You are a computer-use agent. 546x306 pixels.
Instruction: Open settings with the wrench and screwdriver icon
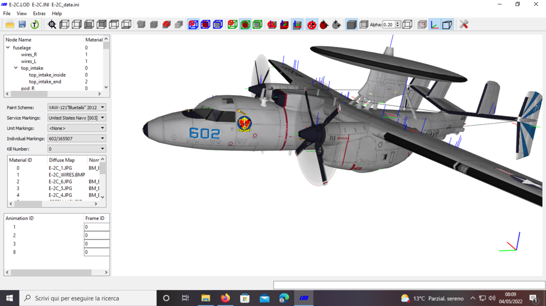464,25
